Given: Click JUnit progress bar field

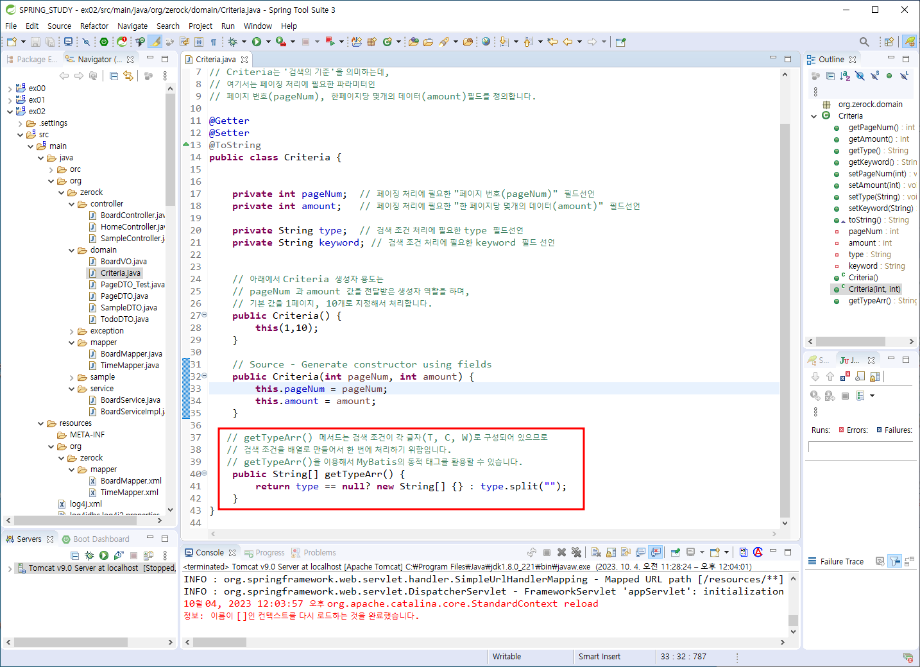Looking at the screenshot, I should [x=860, y=447].
